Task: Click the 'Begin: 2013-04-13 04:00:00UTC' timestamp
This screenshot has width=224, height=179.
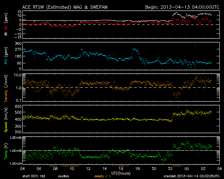Action: pyautogui.click(x=182, y=7)
